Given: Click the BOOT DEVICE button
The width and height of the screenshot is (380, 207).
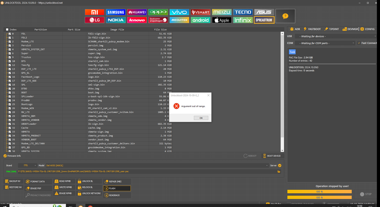Looking at the screenshot, I should point(272,156).
